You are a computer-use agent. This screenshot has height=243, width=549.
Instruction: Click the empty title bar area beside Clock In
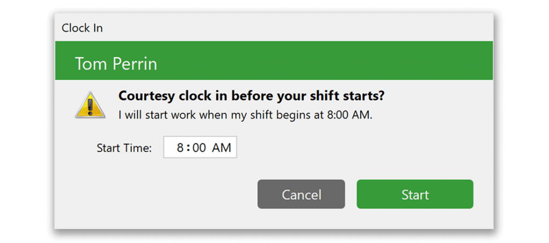tap(298, 28)
